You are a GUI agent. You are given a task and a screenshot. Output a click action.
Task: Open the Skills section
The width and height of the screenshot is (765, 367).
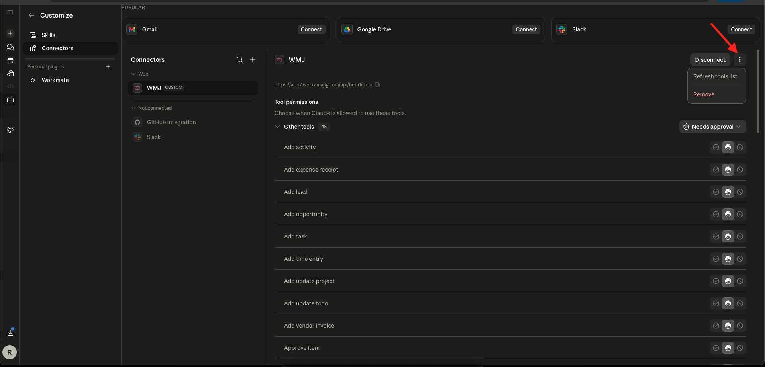(x=70, y=35)
